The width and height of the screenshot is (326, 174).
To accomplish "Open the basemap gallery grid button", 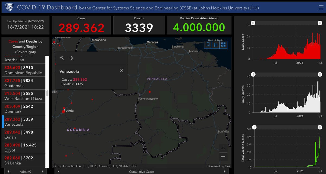I will point(223,45).
